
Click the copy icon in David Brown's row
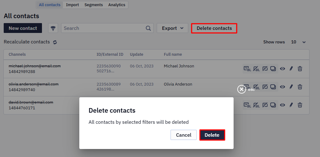coord(273,105)
